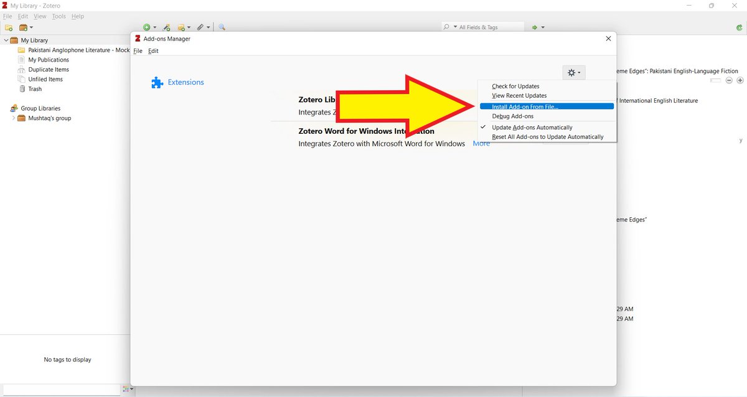The image size is (747, 397).
Task: Open the gear tools dropdown in Add-ons Manager
Action: point(573,72)
